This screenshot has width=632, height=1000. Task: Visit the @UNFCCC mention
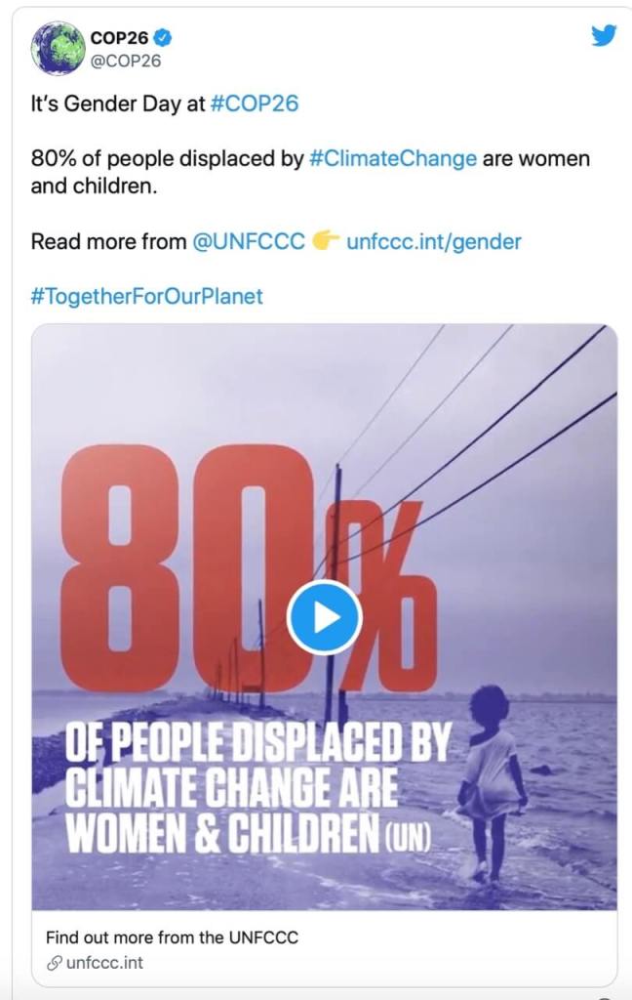[x=249, y=241]
